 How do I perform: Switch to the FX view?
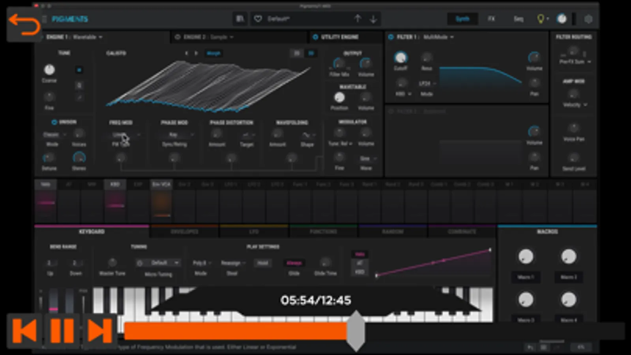pos(491,19)
